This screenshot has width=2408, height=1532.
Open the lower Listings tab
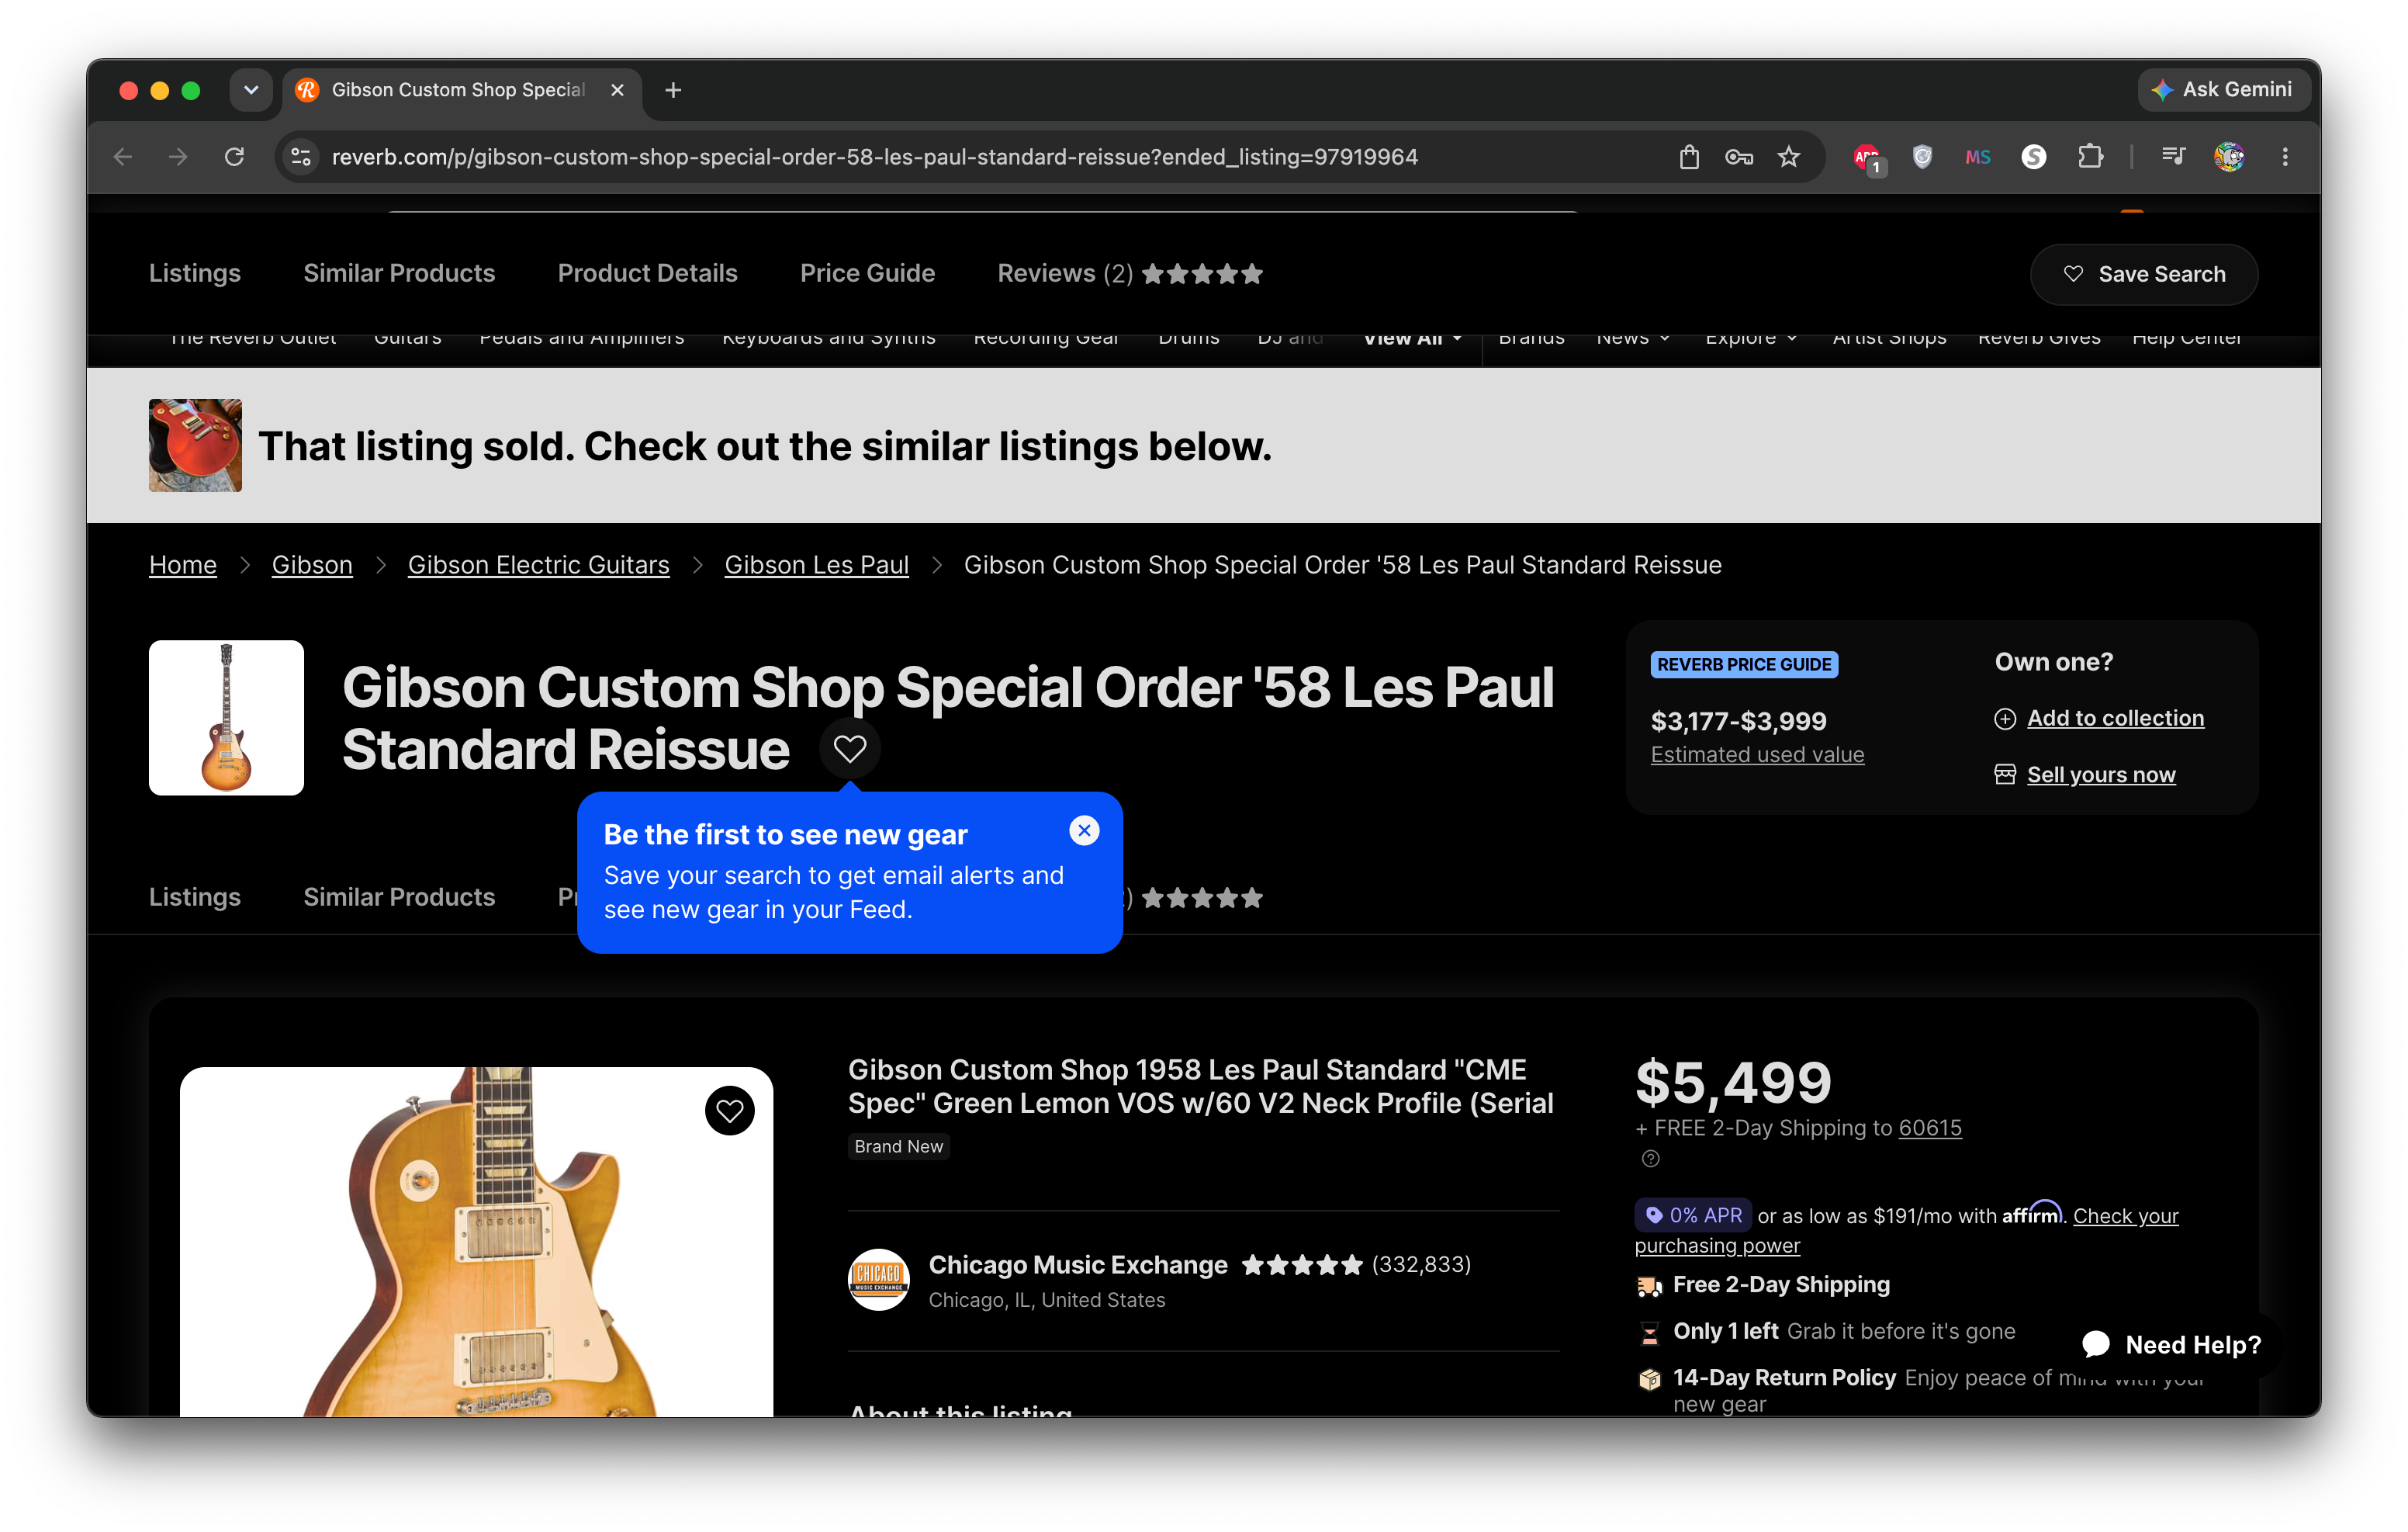[195, 896]
